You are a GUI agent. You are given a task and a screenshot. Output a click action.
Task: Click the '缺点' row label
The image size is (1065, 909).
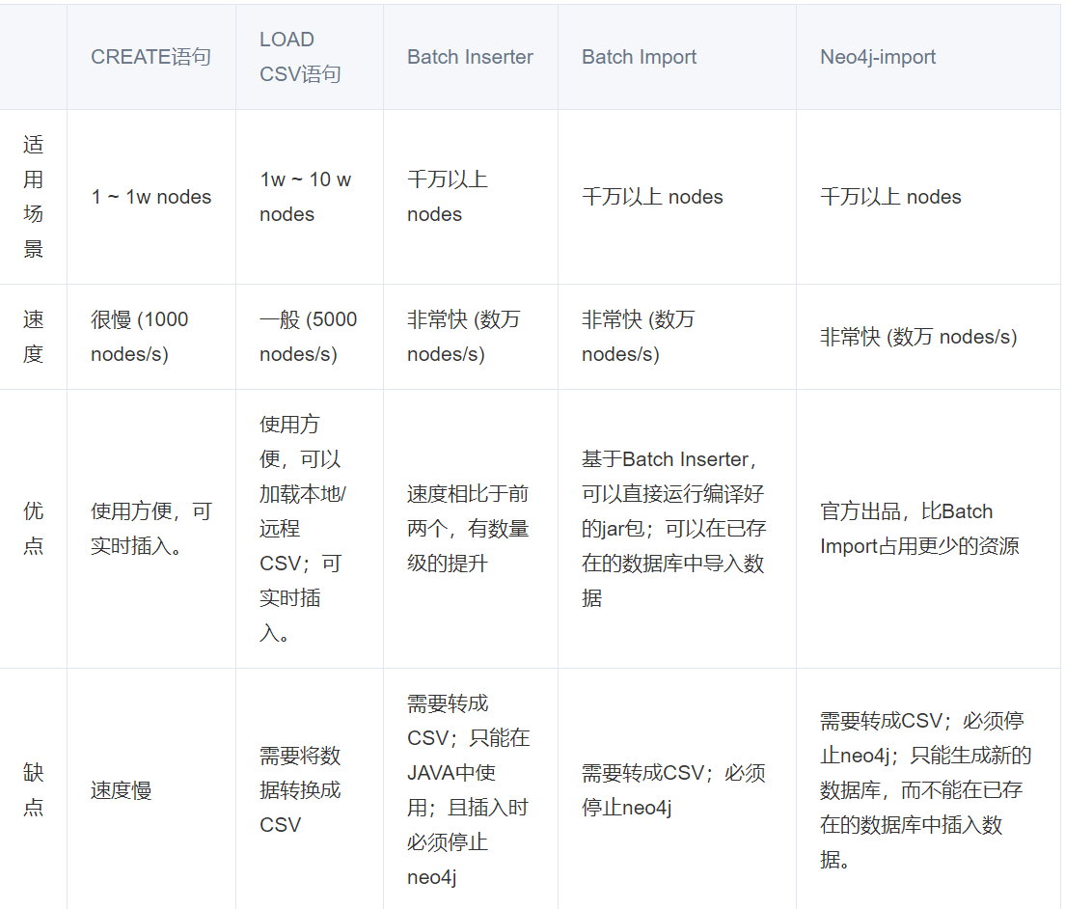point(33,789)
